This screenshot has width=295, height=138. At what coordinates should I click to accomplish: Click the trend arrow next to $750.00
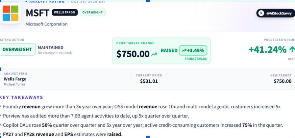pos(154,54)
